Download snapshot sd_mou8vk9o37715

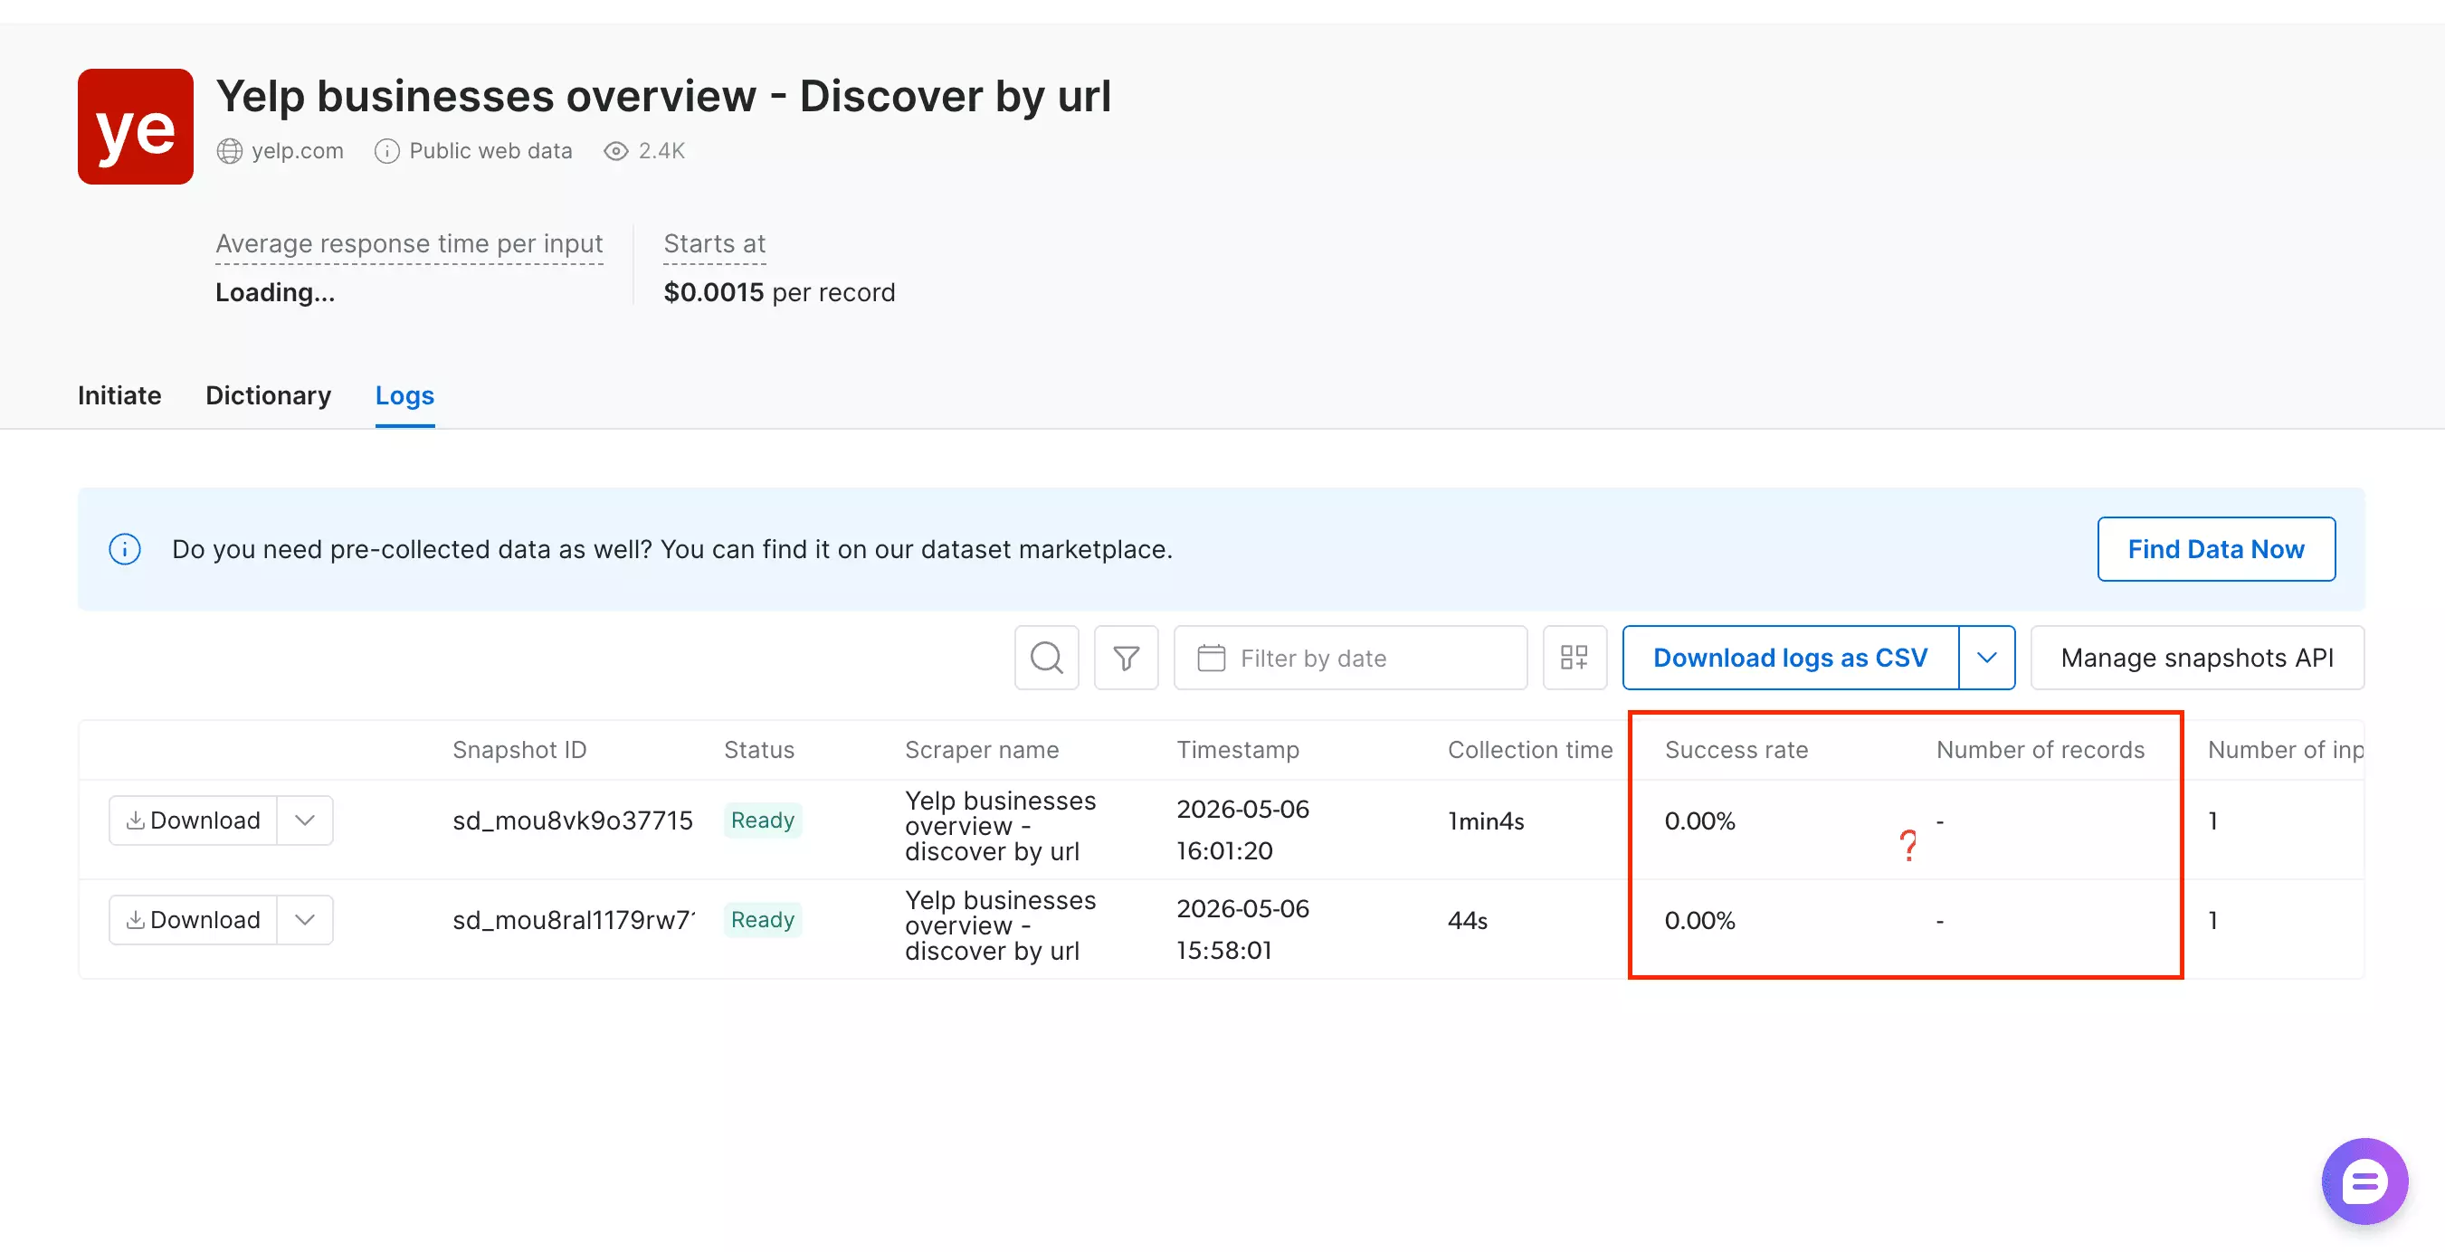pyautogui.click(x=194, y=820)
